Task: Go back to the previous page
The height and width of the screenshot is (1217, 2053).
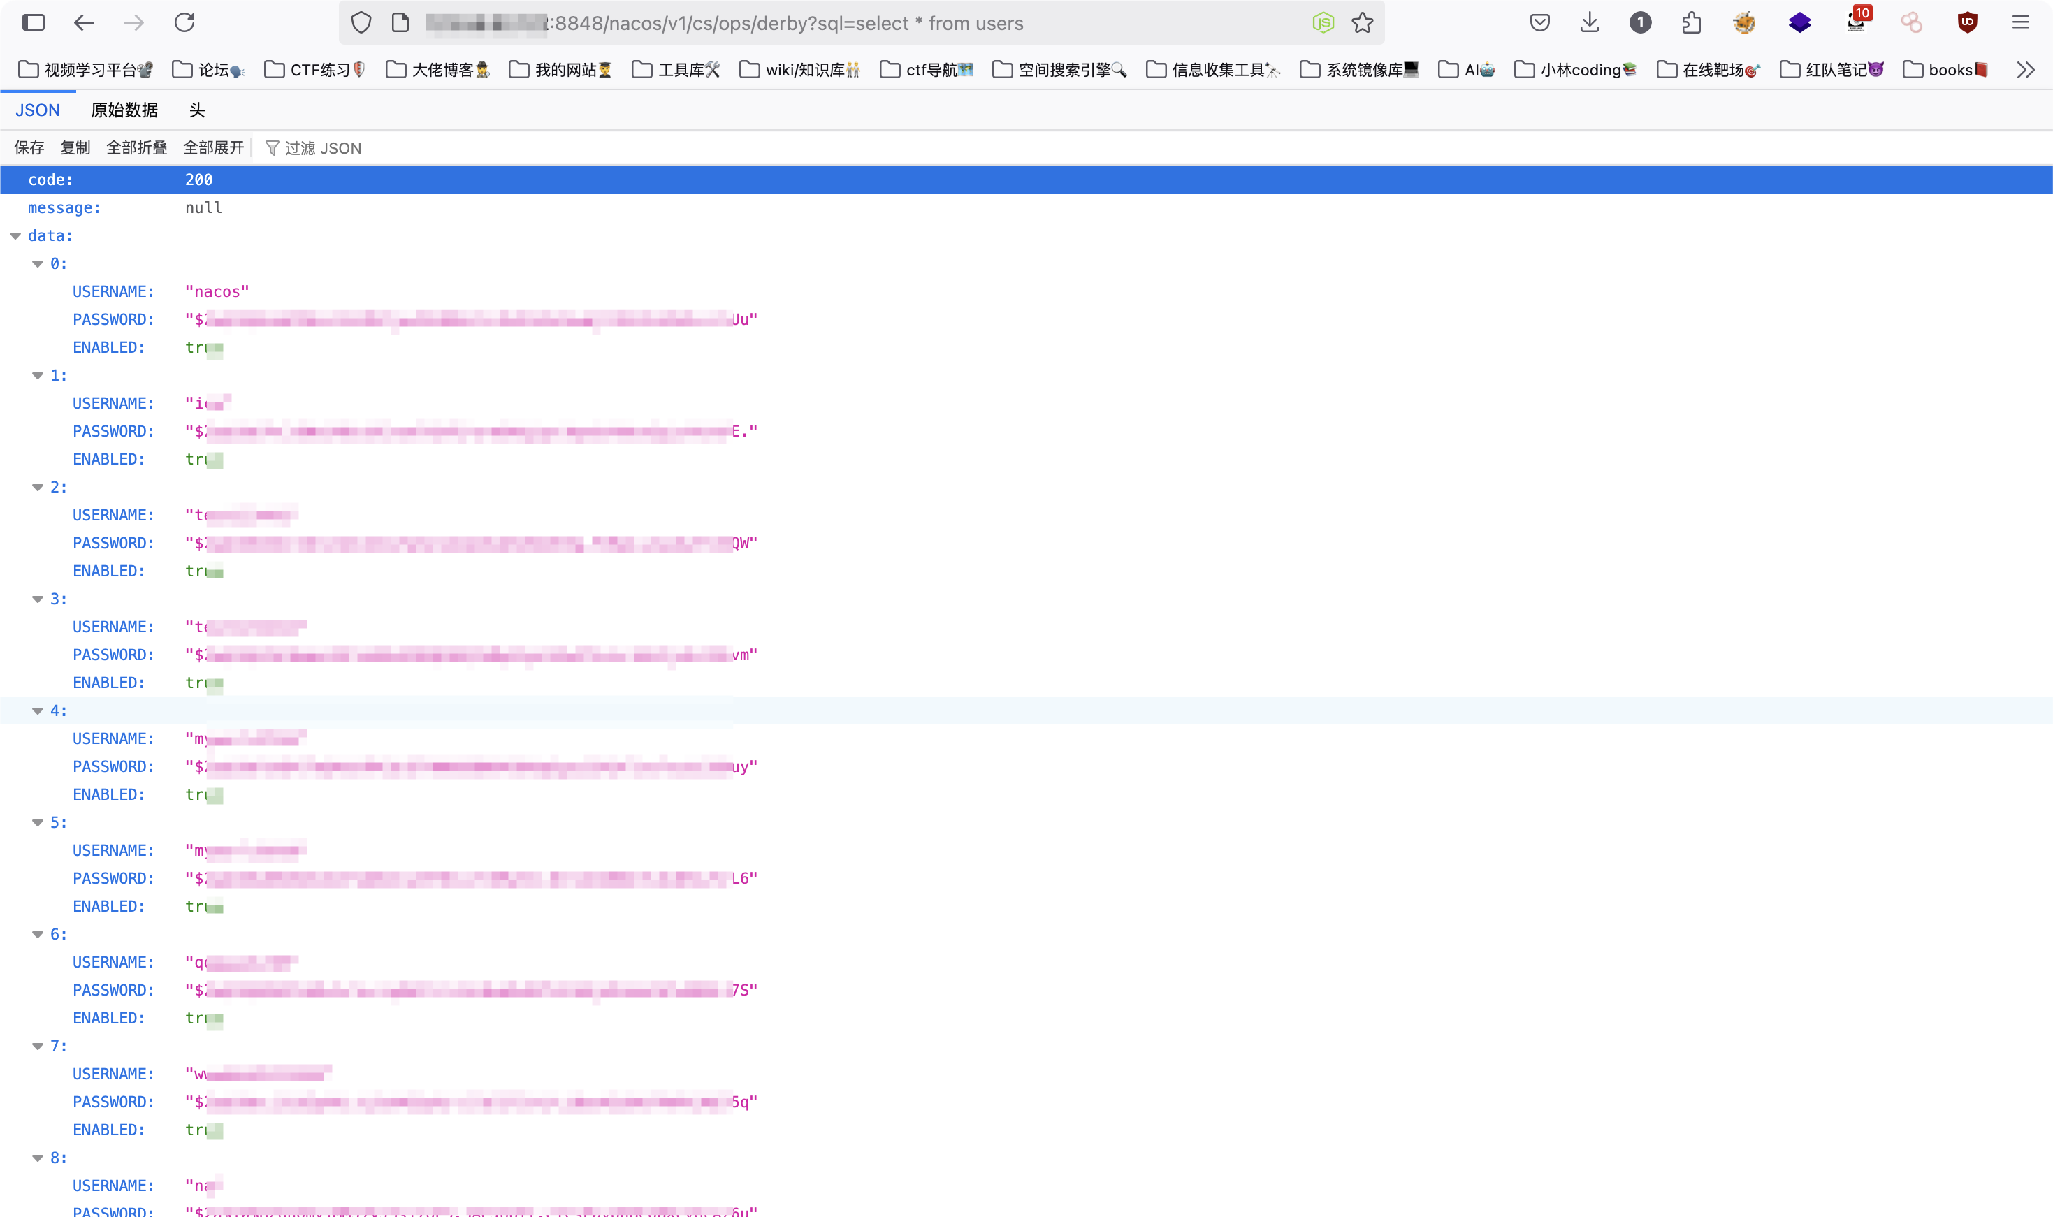Action: pos(84,23)
